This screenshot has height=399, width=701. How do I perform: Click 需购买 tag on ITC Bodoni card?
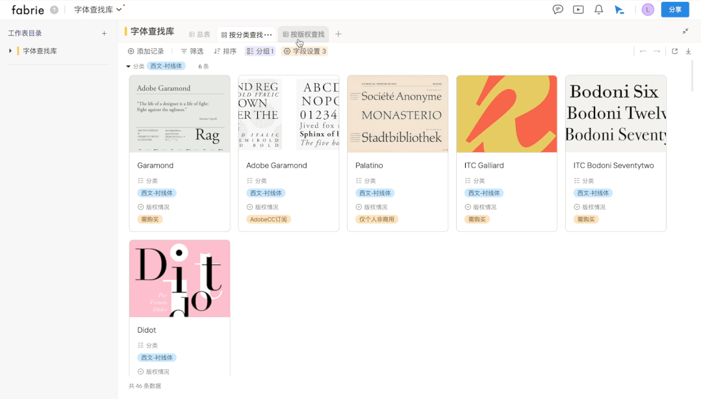pyautogui.click(x=586, y=220)
